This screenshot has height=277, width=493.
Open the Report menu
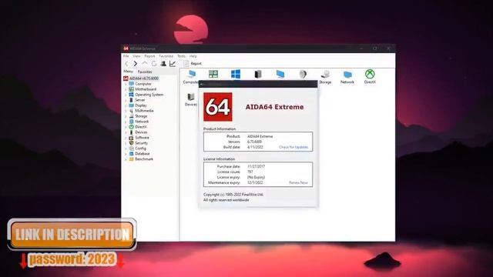click(149, 56)
